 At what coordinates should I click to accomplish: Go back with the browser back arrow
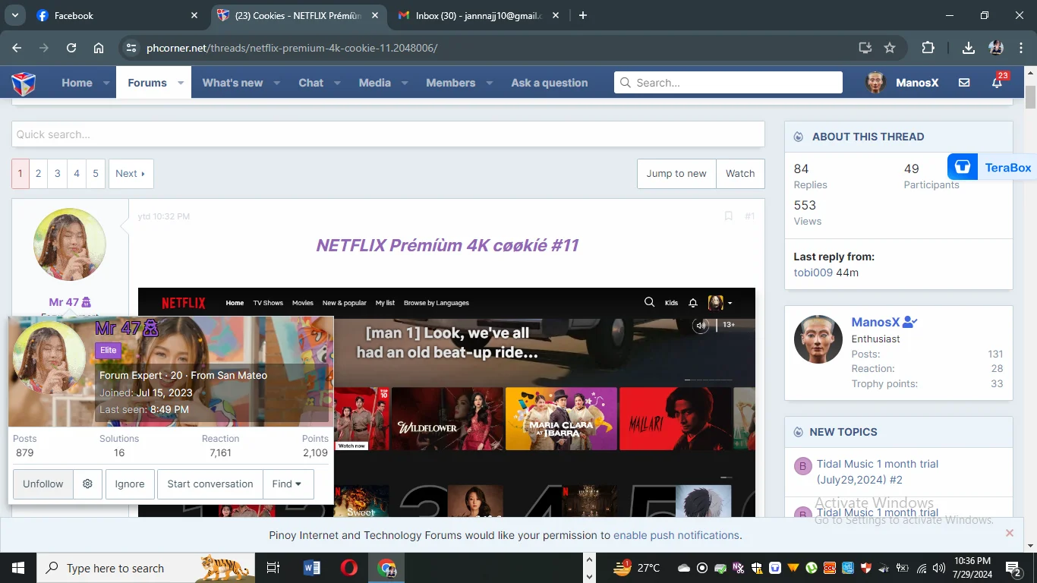(17, 48)
